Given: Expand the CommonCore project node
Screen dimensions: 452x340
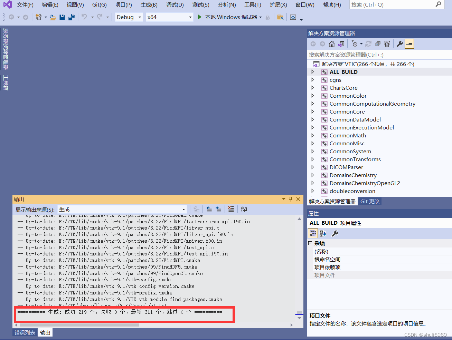Looking at the screenshot, I should (313, 111).
